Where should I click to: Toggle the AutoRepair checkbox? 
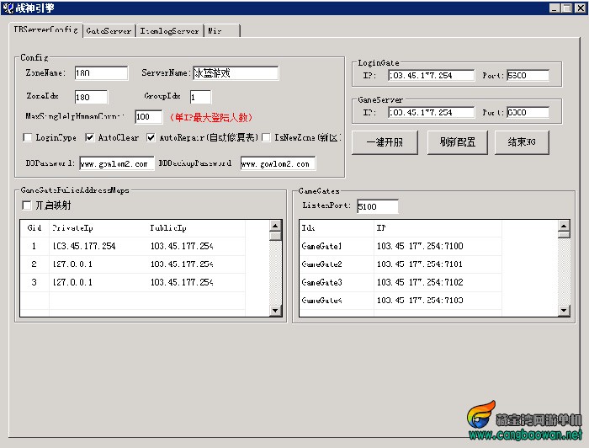point(151,137)
